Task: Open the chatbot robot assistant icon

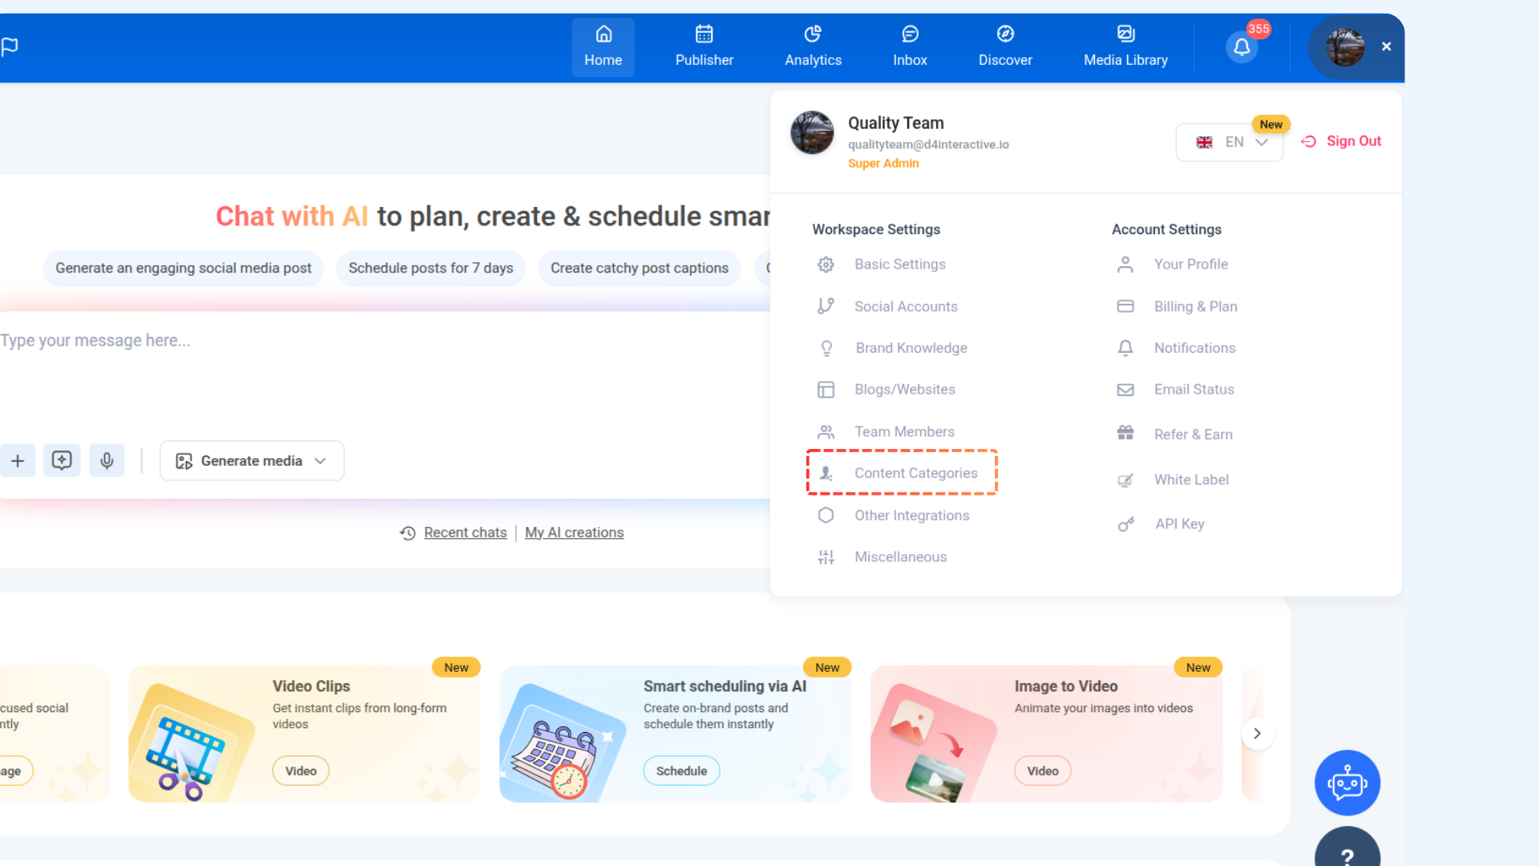Action: [1347, 783]
